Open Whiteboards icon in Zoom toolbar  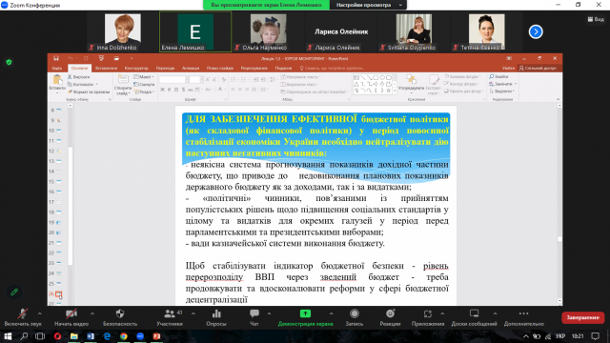tap(474, 313)
